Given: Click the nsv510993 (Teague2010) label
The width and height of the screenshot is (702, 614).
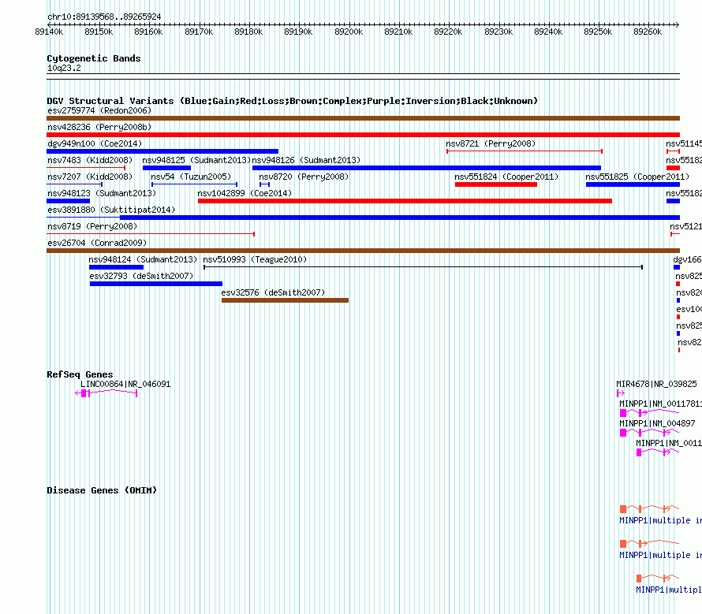Looking at the screenshot, I should pos(255,259).
